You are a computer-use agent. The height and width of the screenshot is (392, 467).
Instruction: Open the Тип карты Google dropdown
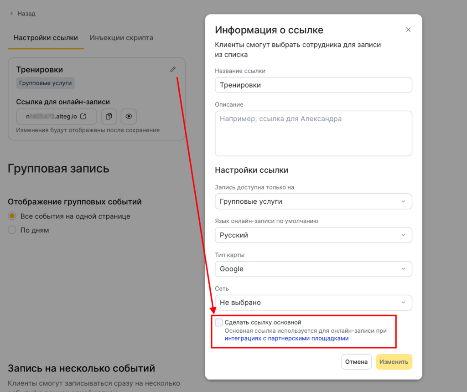[313, 269]
